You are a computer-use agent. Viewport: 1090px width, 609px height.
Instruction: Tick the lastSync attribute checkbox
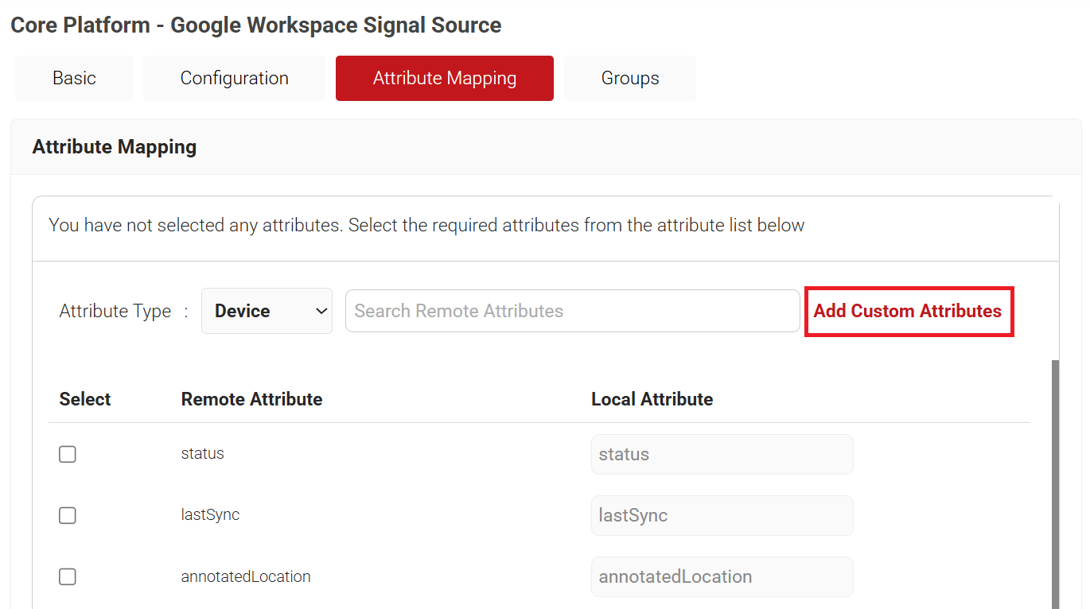(x=68, y=515)
